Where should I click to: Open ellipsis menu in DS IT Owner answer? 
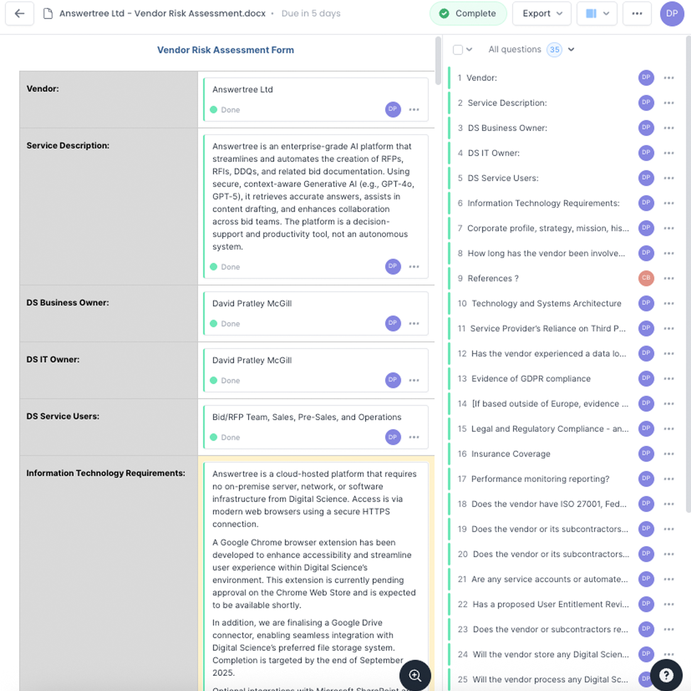pos(414,380)
